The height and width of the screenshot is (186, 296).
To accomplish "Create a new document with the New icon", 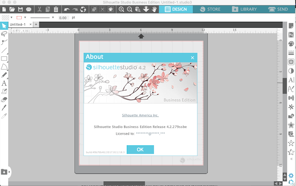I will click(4, 9).
